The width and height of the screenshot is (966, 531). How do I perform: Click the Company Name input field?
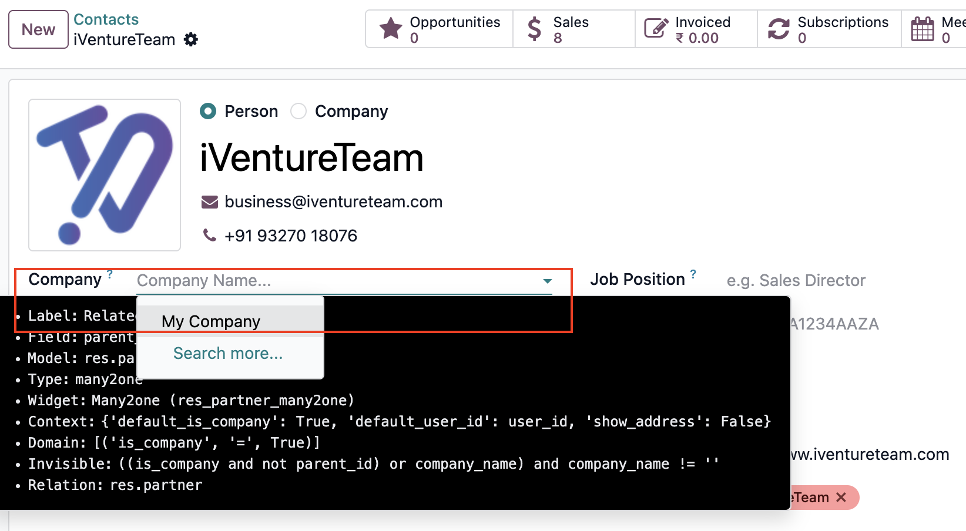[x=338, y=281]
